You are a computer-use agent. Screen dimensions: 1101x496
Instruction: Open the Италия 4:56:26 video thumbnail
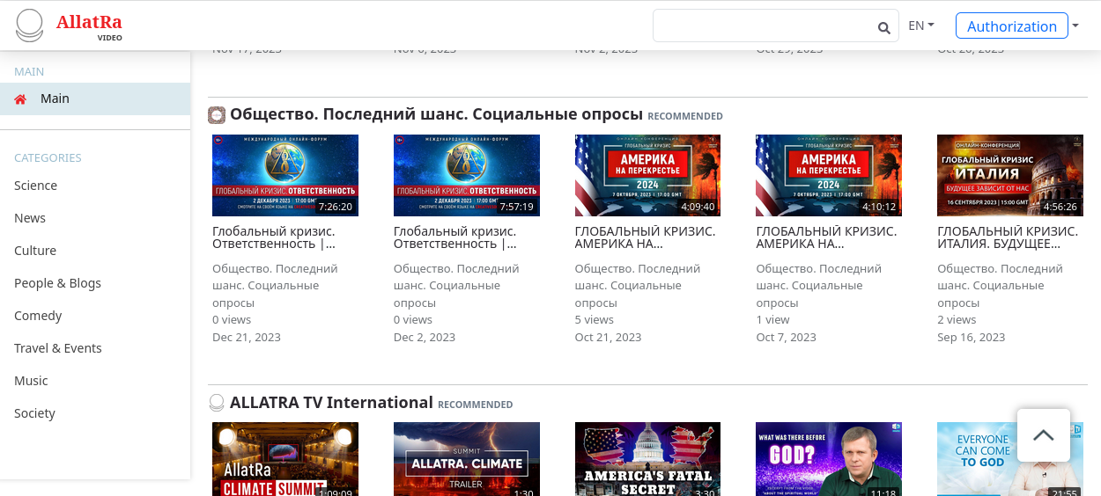(1009, 175)
